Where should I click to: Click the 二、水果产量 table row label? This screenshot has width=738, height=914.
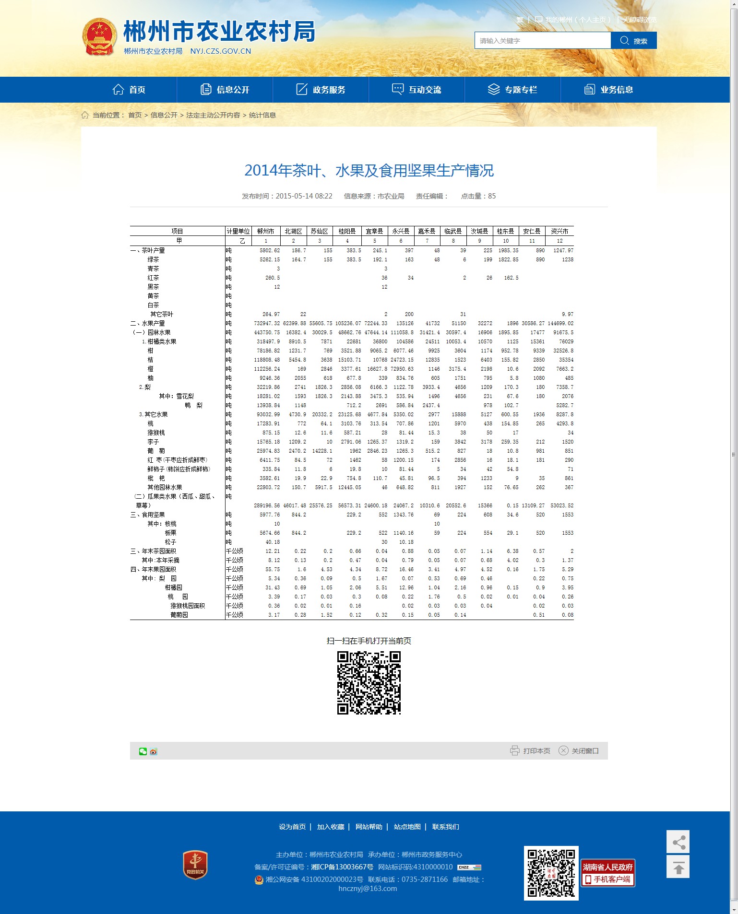pos(147,323)
